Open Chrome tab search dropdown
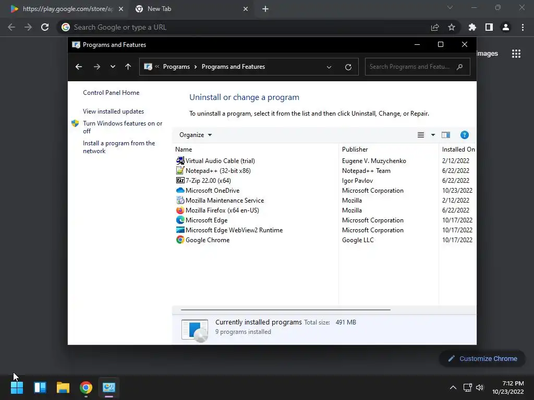Image resolution: width=534 pixels, height=400 pixels. click(x=450, y=7)
